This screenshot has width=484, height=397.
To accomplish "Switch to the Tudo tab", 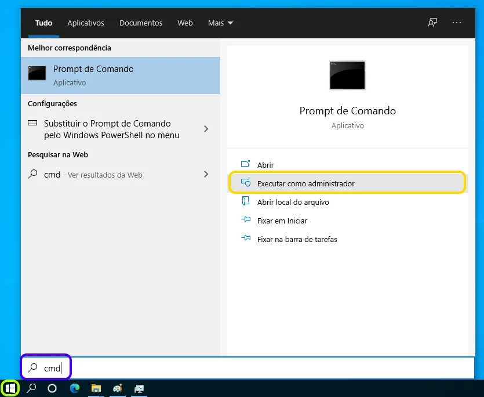I will coord(43,23).
